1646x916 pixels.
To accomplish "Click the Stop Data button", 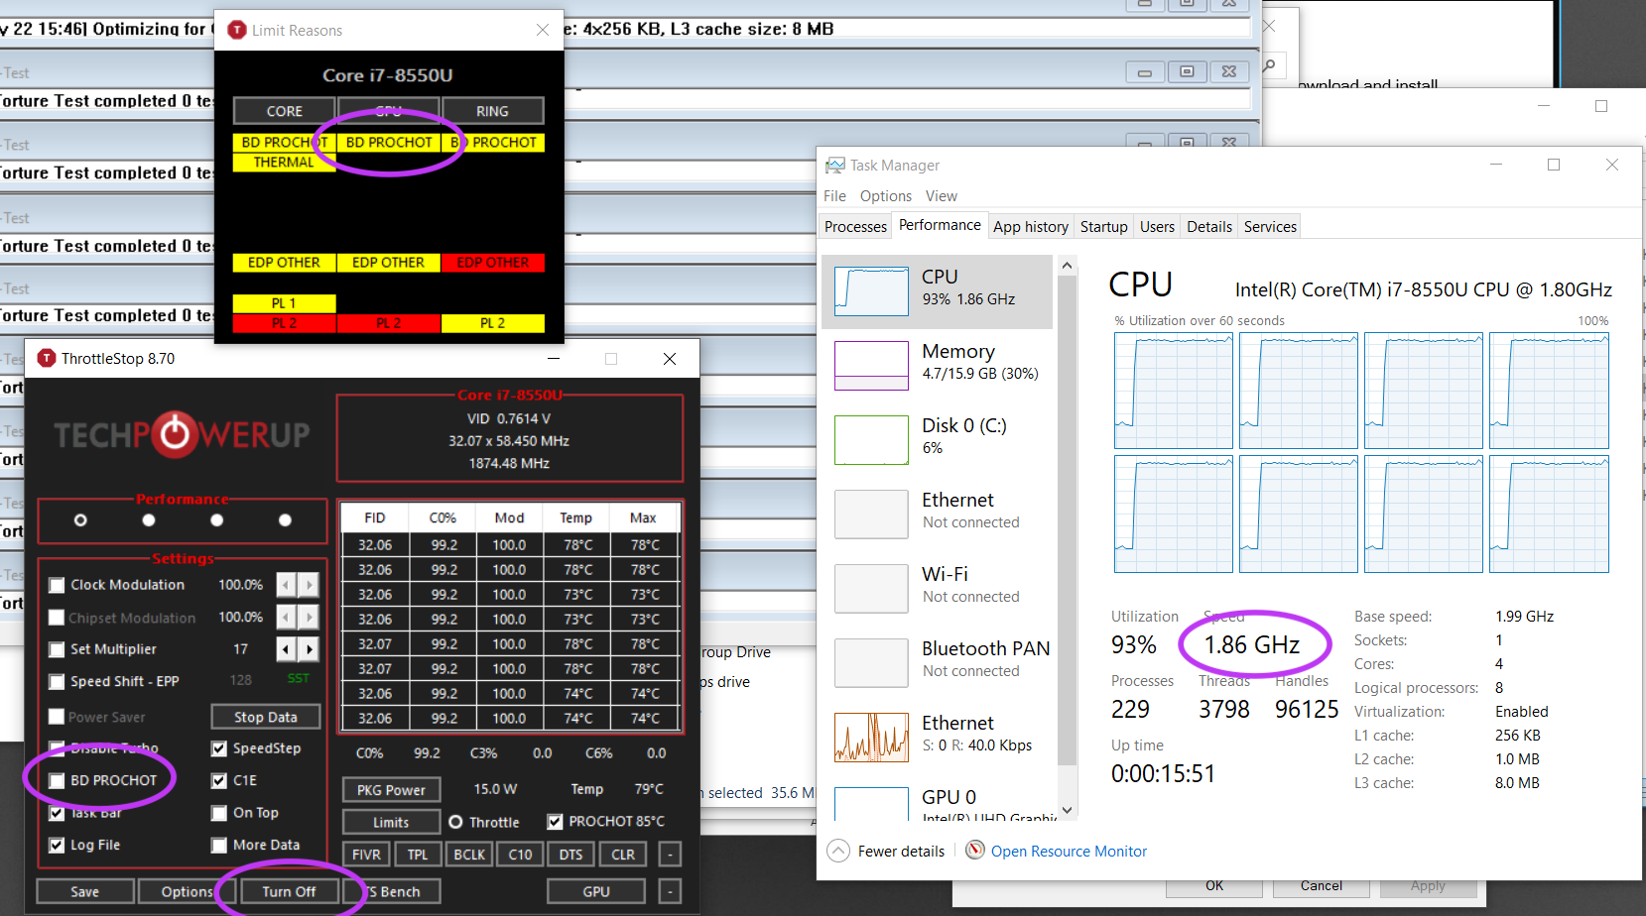I will (x=266, y=717).
